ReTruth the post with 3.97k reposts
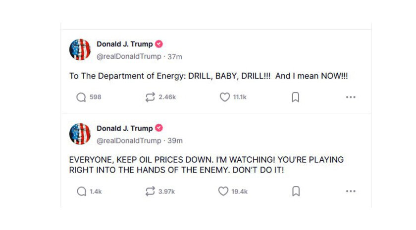The image size is (416, 230). pyautogui.click(x=150, y=191)
